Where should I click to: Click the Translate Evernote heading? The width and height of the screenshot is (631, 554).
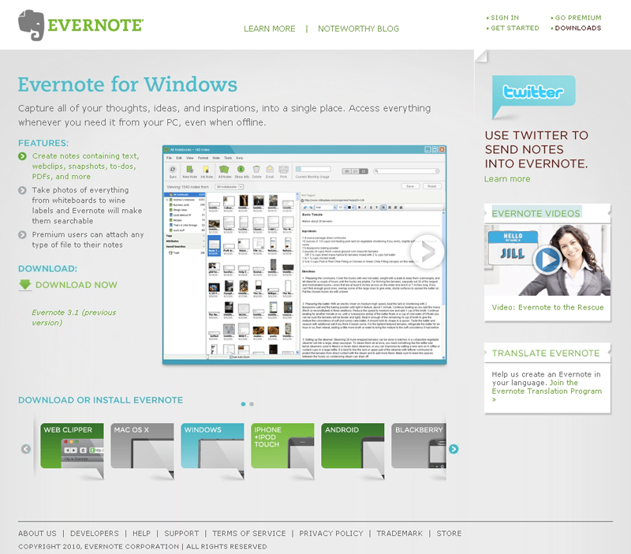pyautogui.click(x=546, y=353)
